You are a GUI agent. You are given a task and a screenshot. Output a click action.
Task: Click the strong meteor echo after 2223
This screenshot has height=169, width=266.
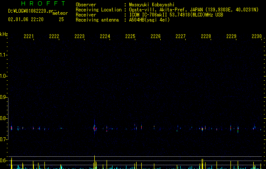(95, 128)
